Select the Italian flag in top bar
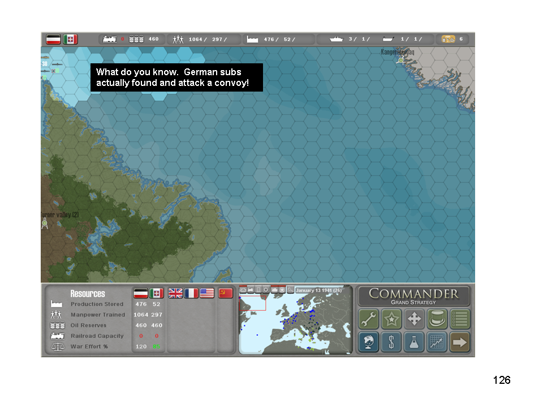 pos(70,40)
